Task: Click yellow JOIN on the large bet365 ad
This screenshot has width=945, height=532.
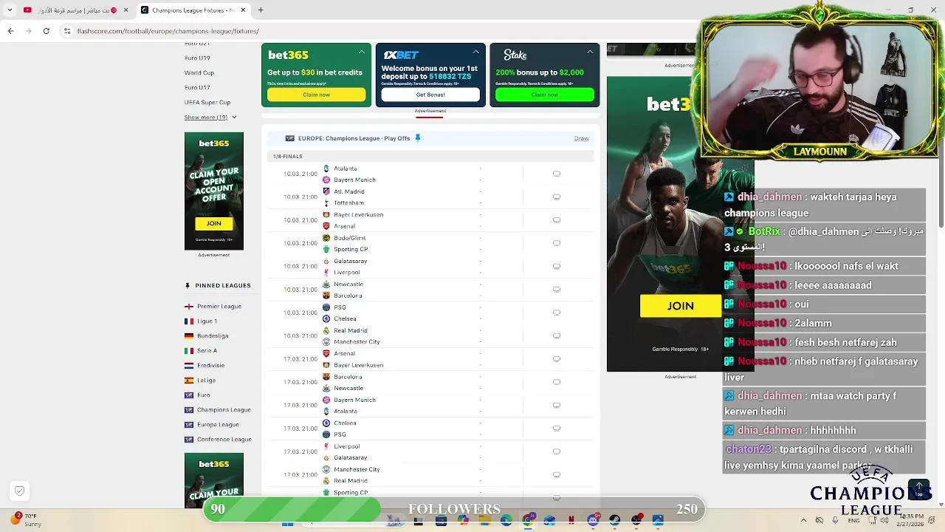Action: (680, 306)
